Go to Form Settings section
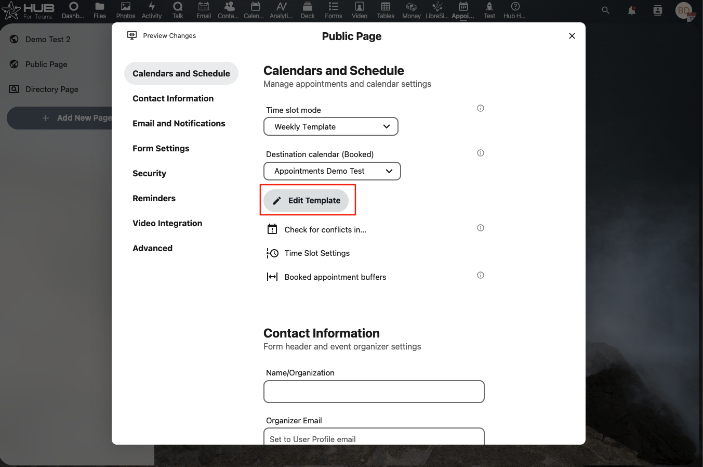The height and width of the screenshot is (467, 703). click(161, 148)
